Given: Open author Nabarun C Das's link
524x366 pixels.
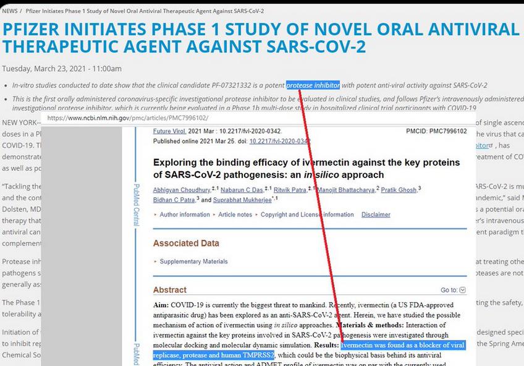Looking at the screenshot, I should click(x=242, y=190).
